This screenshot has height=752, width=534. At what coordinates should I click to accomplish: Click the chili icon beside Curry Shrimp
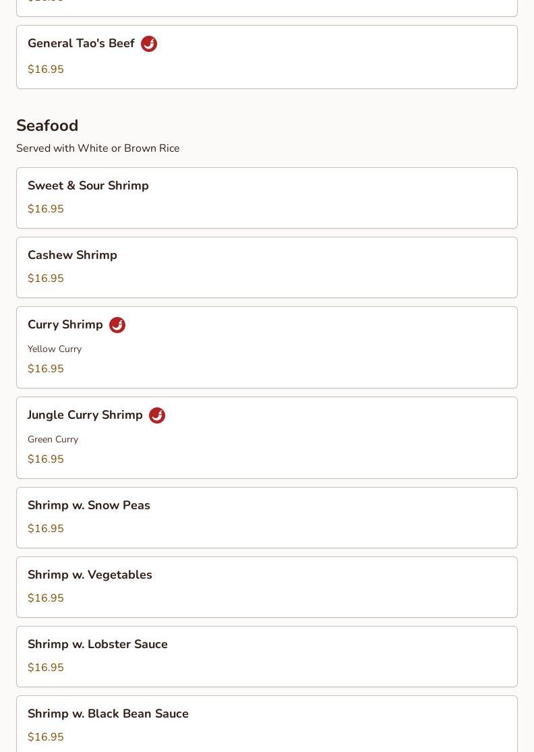[x=117, y=325]
